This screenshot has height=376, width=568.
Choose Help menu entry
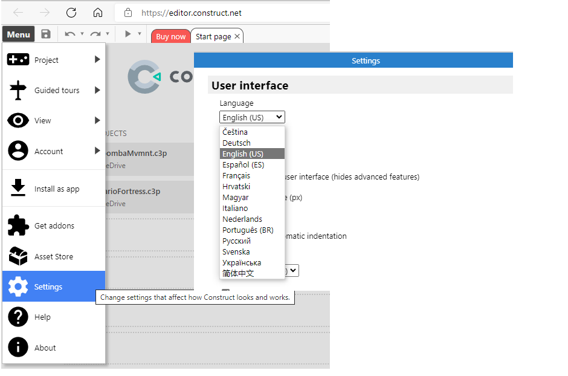(54, 317)
